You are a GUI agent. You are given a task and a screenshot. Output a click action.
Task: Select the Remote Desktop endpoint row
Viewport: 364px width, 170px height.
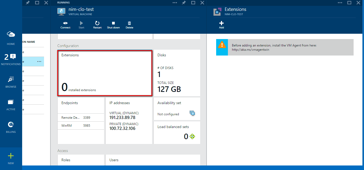click(x=81, y=117)
